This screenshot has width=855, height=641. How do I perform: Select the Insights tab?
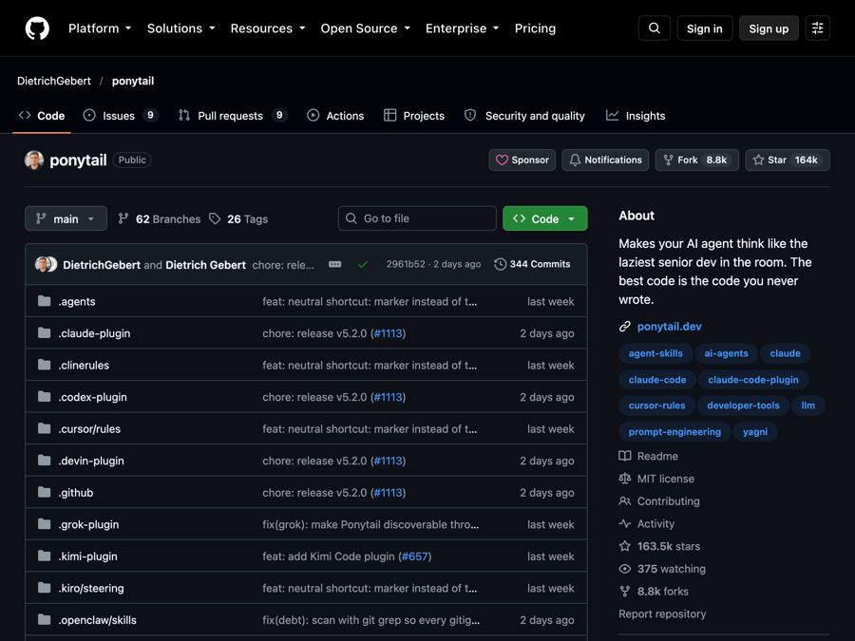[x=636, y=116]
